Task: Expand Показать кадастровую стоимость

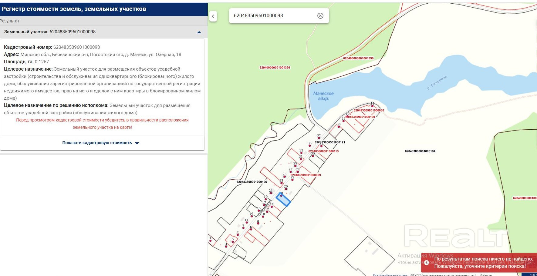Action: point(97,143)
